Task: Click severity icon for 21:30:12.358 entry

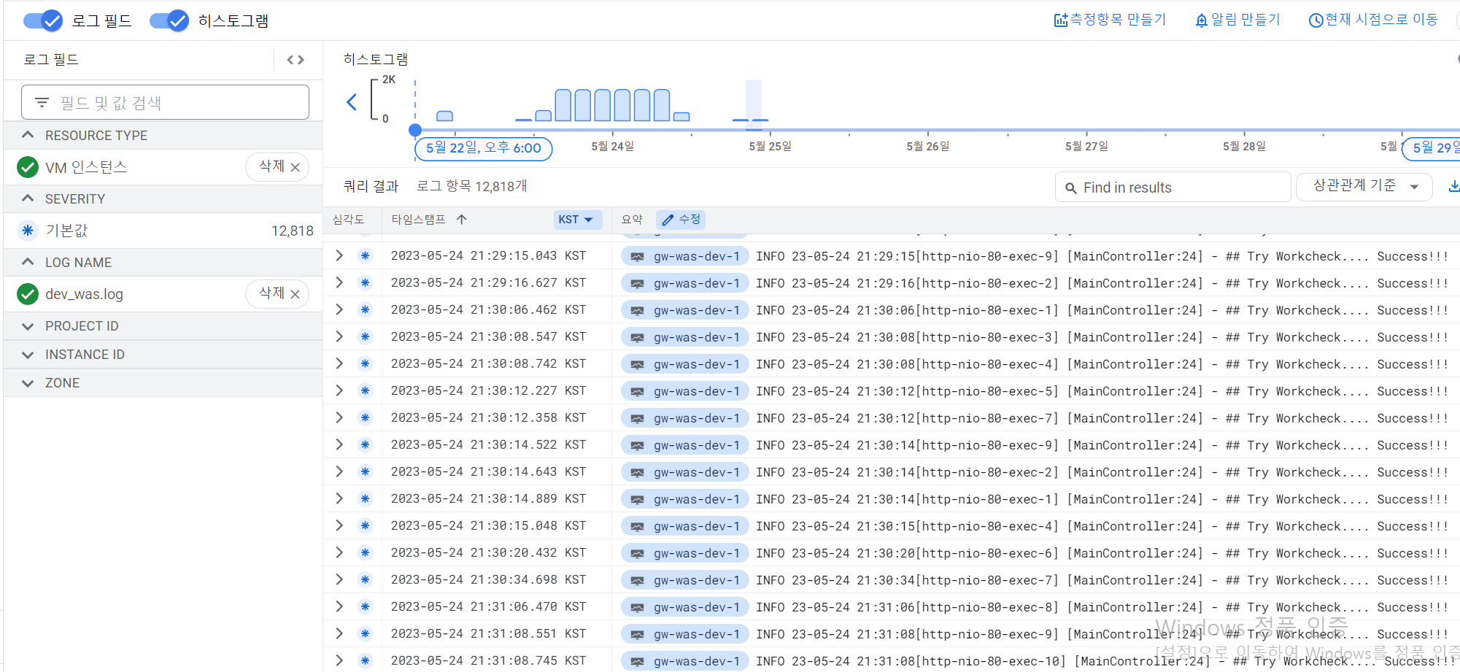Action: pyautogui.click(x=366, y=417)
